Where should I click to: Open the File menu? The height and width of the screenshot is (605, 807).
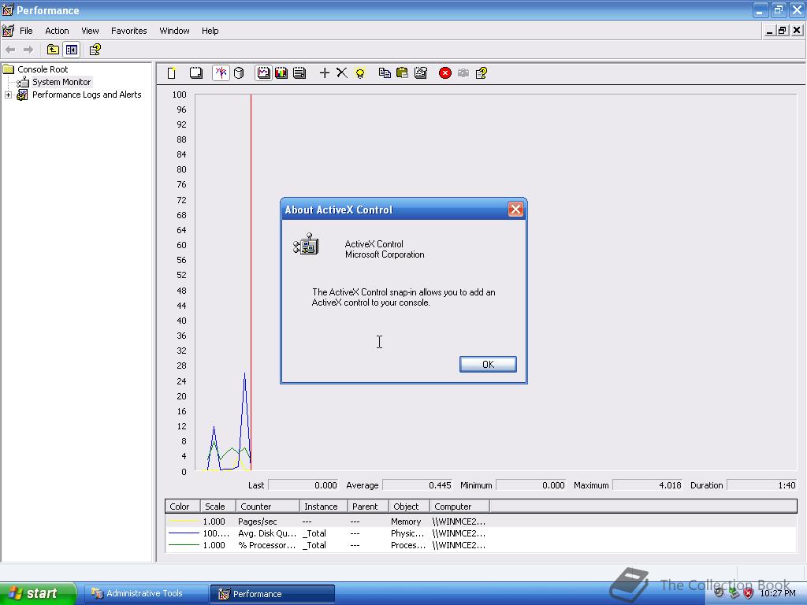[x=26, y=31]
